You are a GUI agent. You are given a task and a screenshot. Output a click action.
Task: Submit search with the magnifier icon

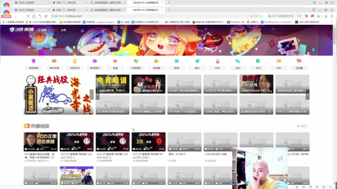coord(300,16)
